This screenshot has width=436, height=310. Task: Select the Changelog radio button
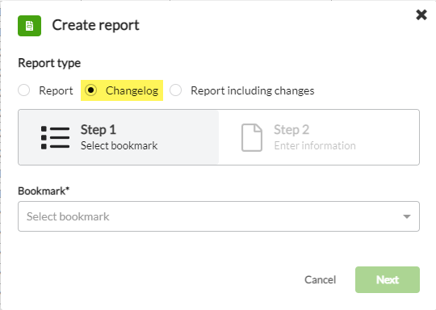coord(91,90)
